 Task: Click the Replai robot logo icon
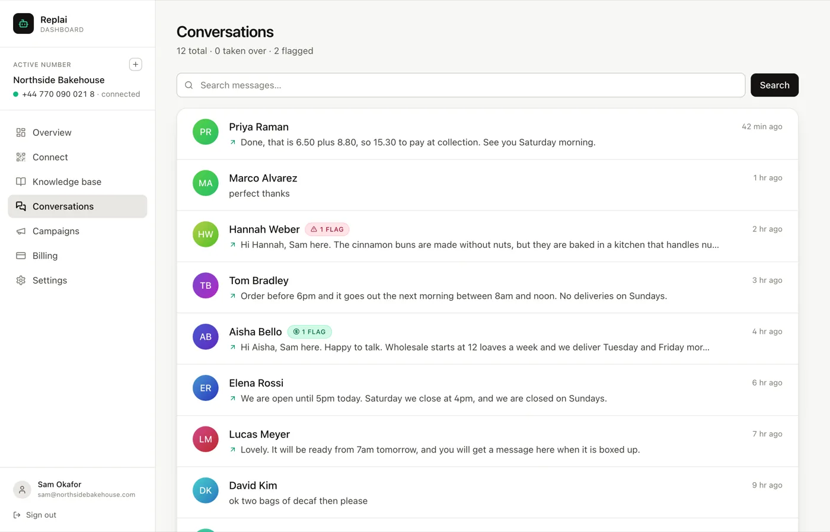(24, 24)
